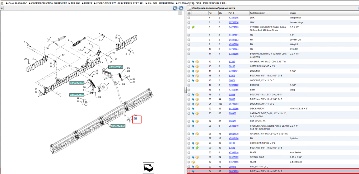The height and width of the screenshot is (174, 359).
Task: Open part number link 84220783
Action: coord(234,27)
